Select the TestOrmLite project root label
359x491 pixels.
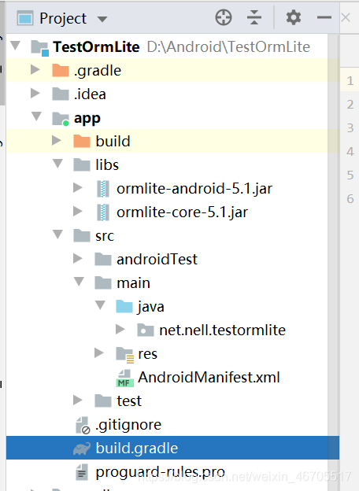coord(96,47)
